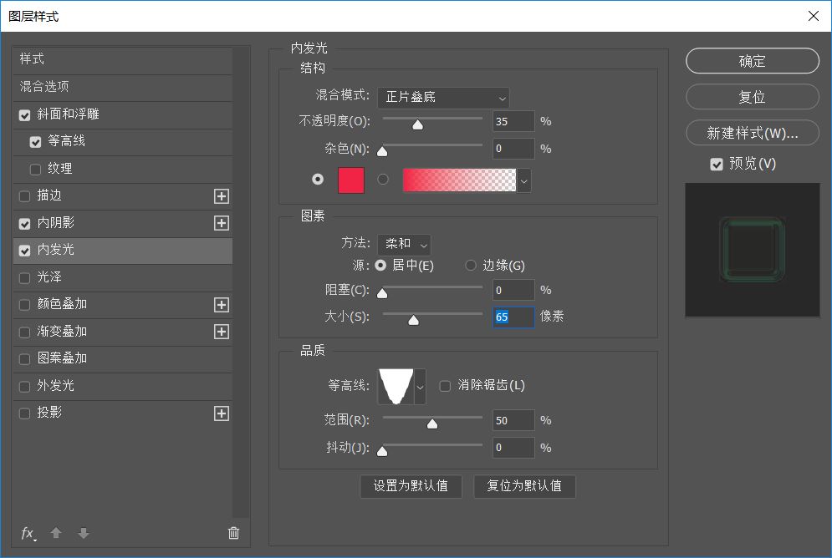Click the trash delete effect icon
832x558 pixels.
233,533
